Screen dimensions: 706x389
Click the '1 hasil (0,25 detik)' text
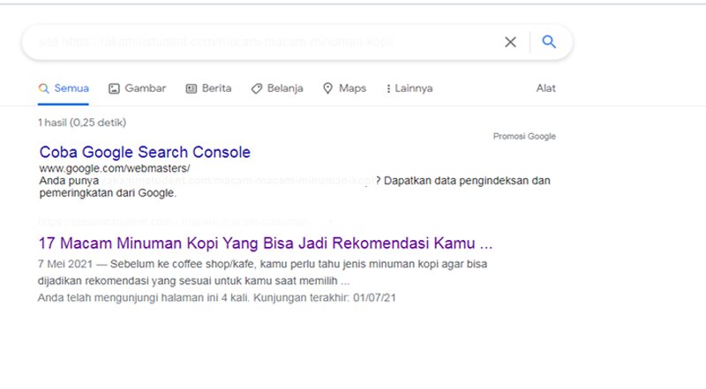(x=82, y=123)
